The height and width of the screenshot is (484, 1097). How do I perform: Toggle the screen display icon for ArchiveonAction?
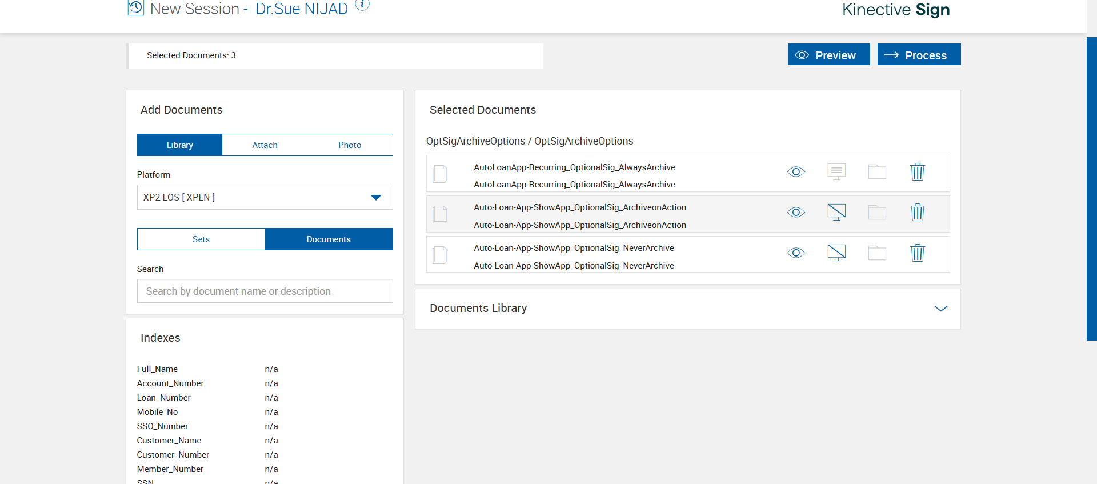point(836,212)
